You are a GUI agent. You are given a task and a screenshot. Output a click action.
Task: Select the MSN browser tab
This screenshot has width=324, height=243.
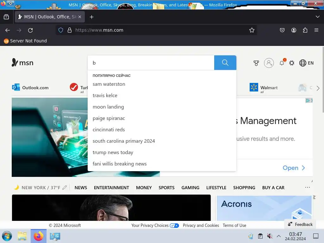(50, 17)
